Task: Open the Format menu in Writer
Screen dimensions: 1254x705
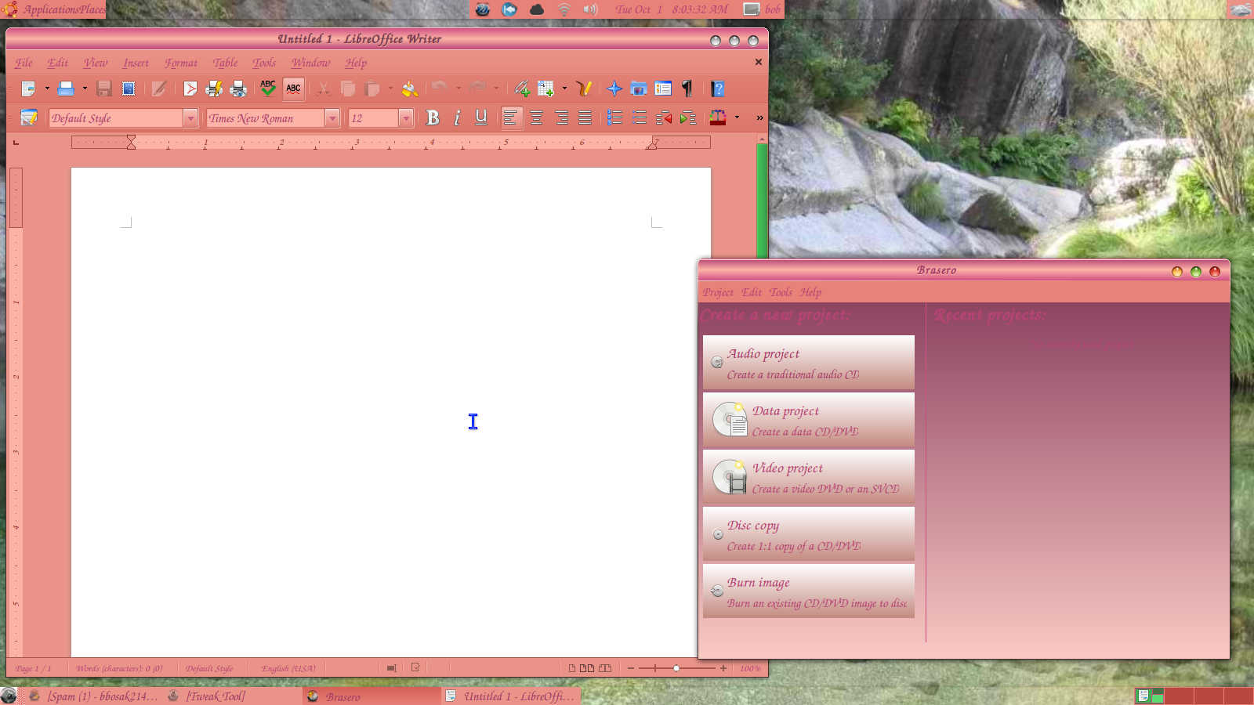Action: tap(181, 63)
